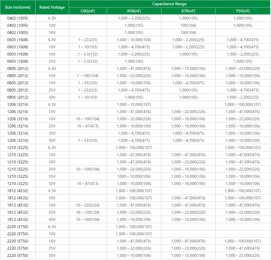This screenshot has height=260, width=271.
Task: Click the Size Inch(mm) column header
Action: pyautogui.click(x=18, y=7)
